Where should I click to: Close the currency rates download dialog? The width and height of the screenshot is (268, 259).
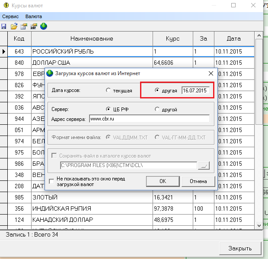tap(211, 73)
